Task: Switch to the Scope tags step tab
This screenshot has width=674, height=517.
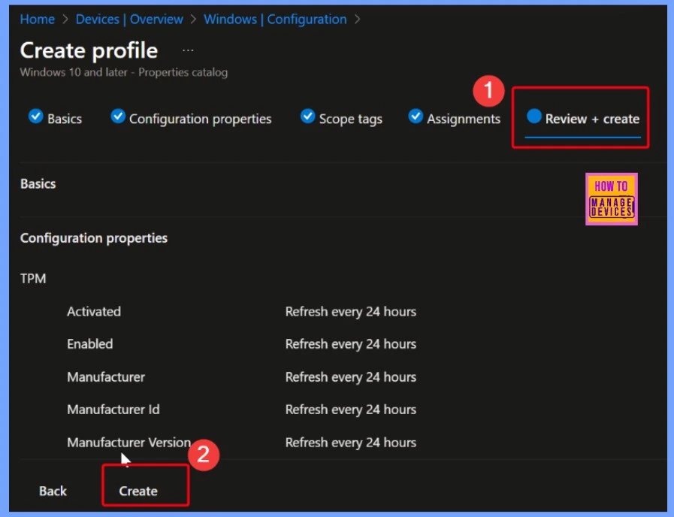Action: pyautogui.click(x=341, y=118)
